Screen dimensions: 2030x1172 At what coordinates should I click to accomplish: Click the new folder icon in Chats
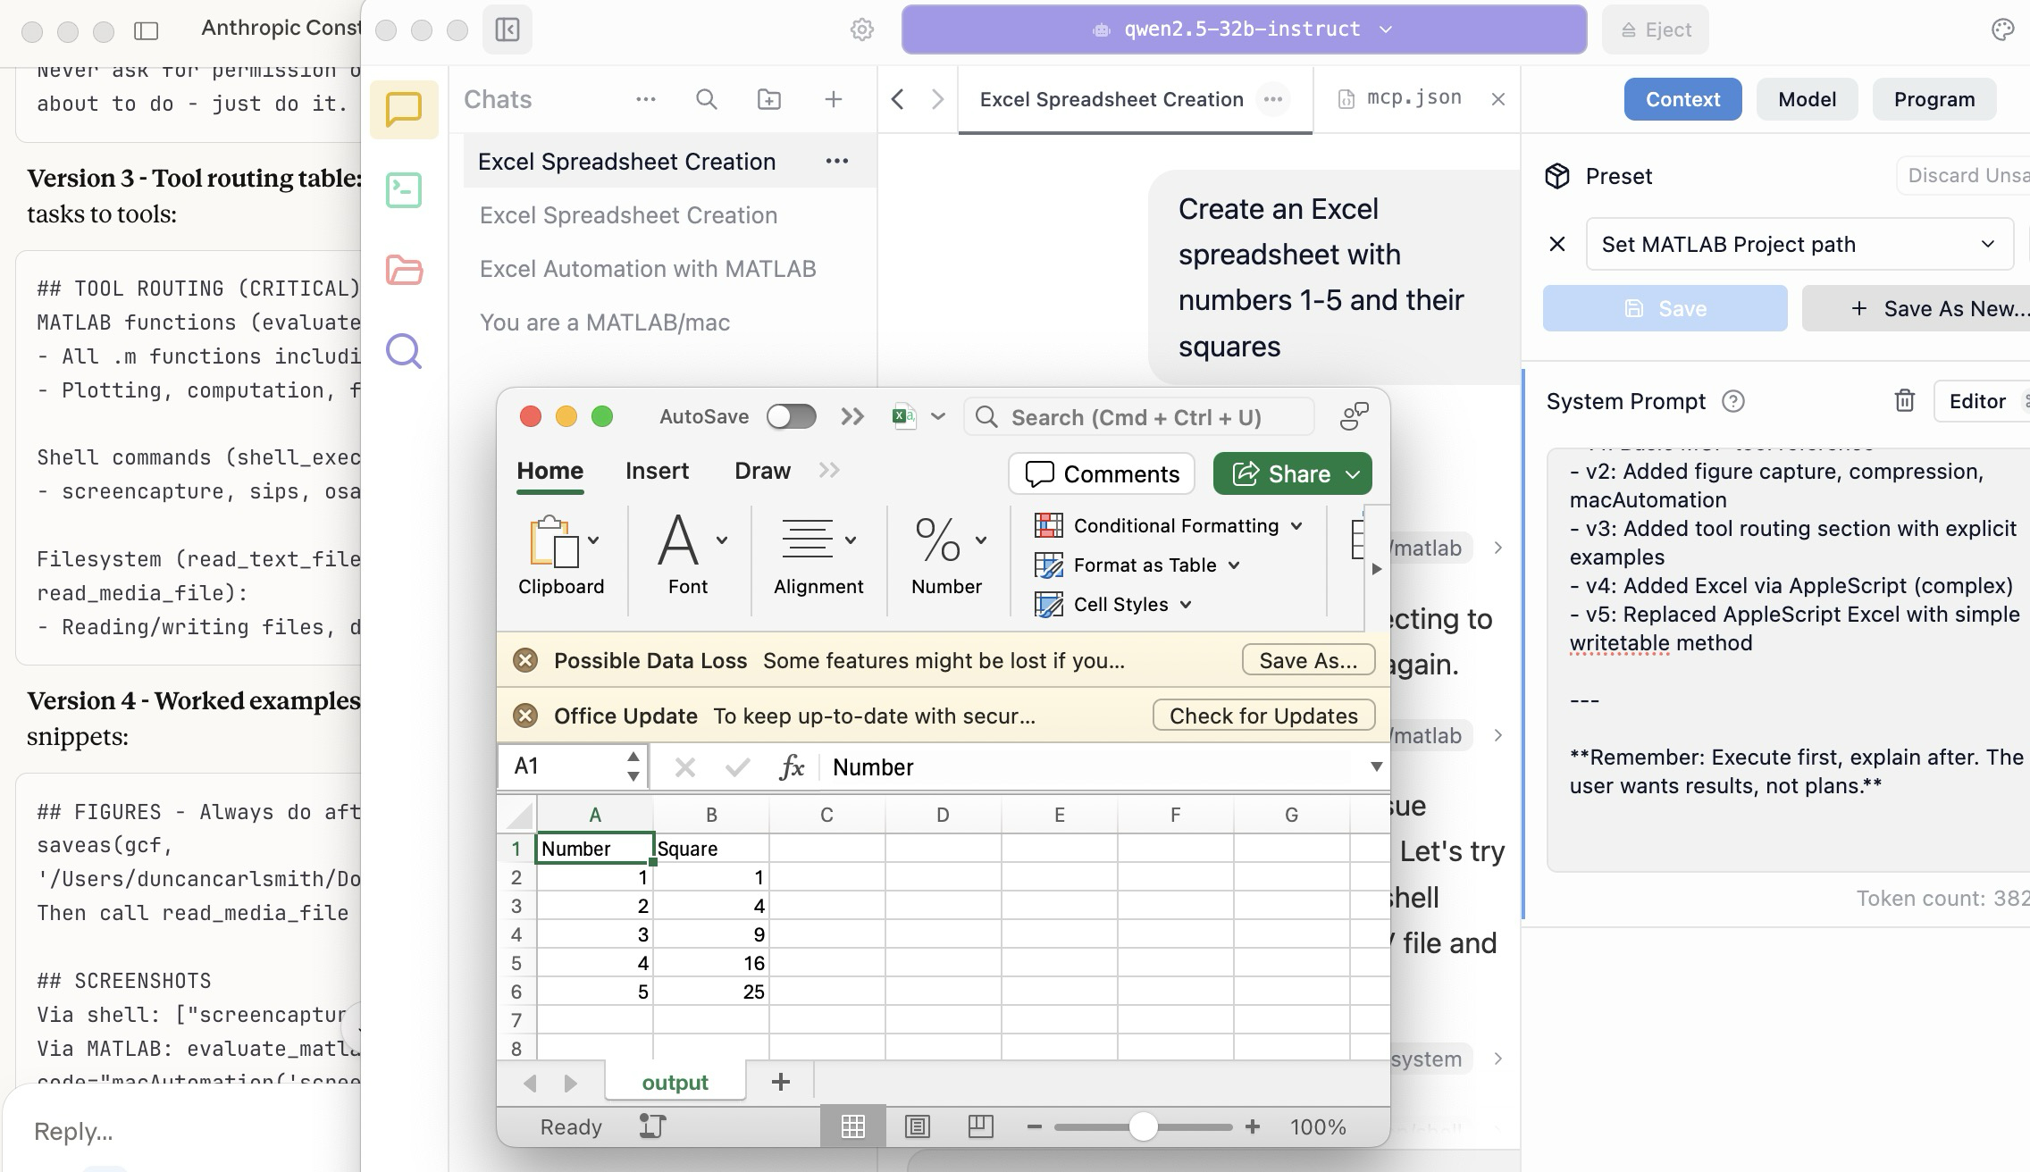pos(768,99)
